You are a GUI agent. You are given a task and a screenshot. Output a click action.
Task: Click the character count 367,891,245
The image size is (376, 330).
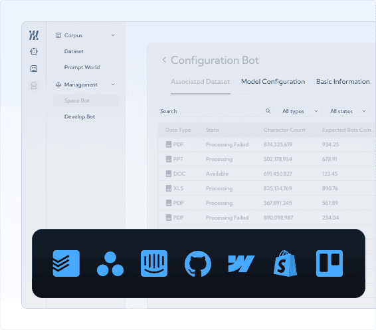click(278, 203)
